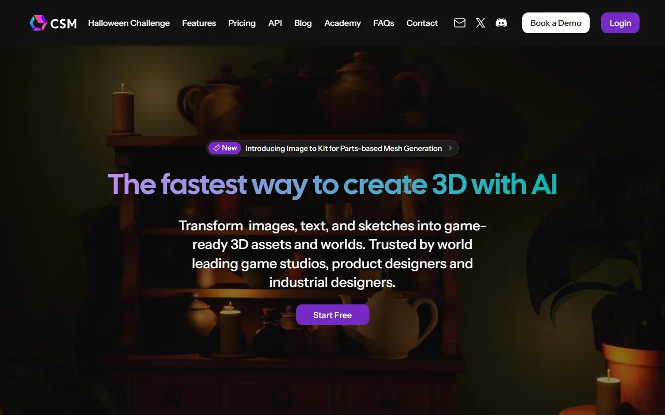Click the CSM hexagon logo icon
This screenshot has width=665, height=415.
38,23
